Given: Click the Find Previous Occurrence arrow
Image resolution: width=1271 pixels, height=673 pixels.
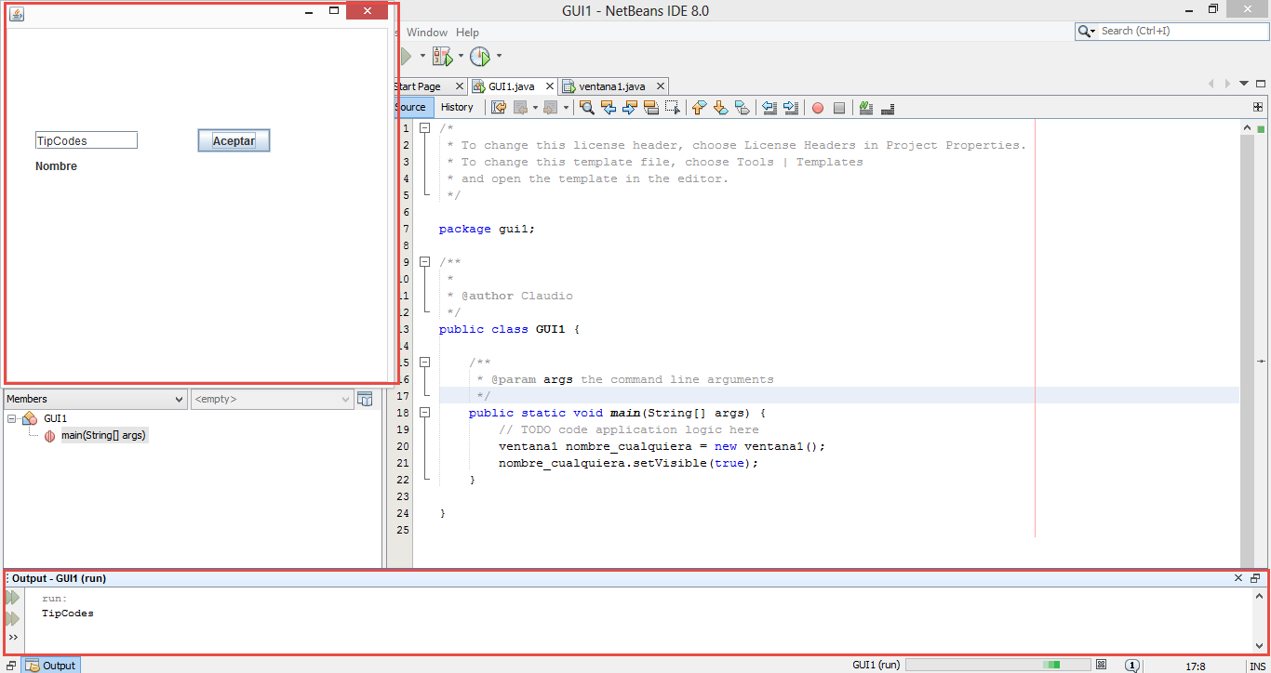Looking at the screenshot, I should (609, 107).
